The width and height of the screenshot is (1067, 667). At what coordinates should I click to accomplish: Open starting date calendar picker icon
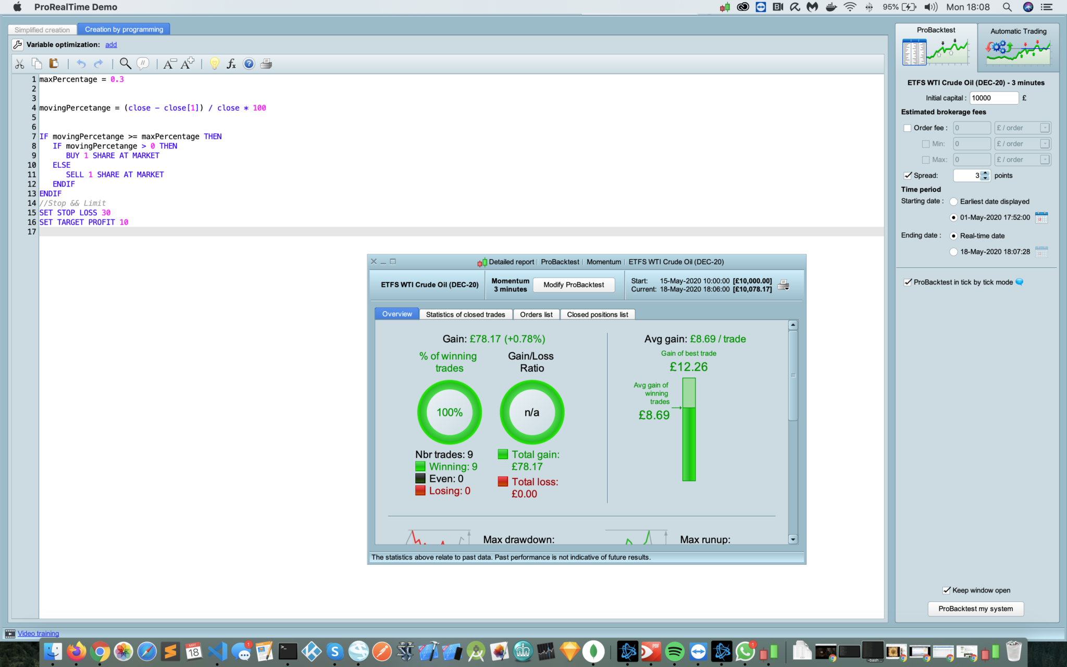pyautogui.click(x=1041, y=217)
